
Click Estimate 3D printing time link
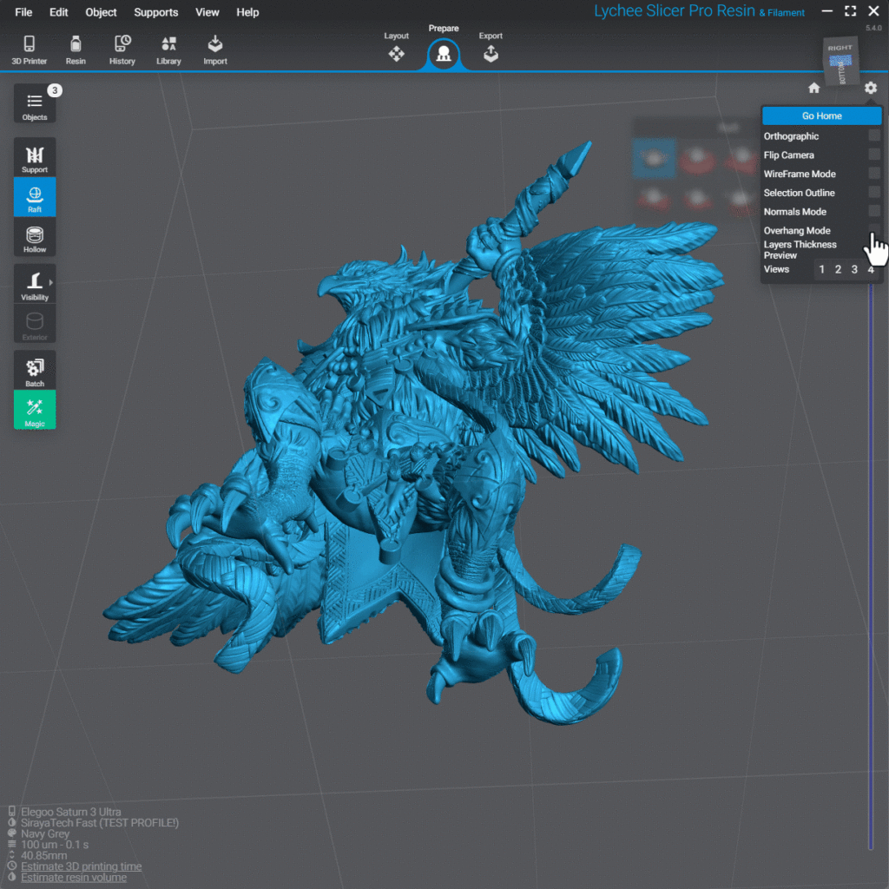(82, 866)
